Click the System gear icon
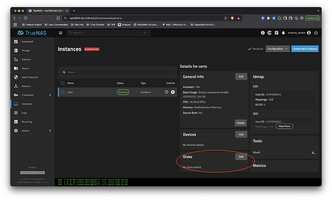The image size is (332, 200). [x=16, y=131]
